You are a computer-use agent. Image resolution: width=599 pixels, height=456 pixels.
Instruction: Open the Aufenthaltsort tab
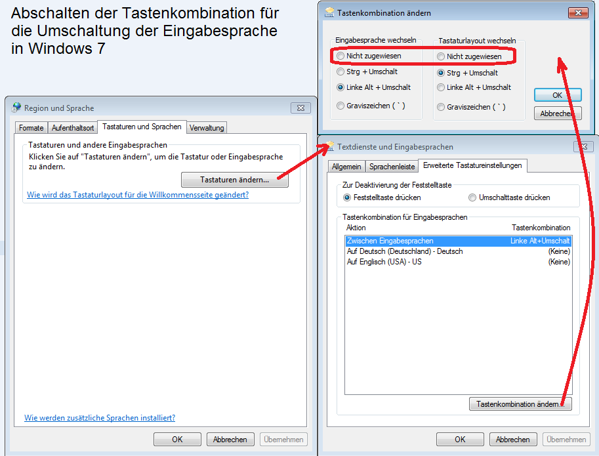(x=73, y=128)
